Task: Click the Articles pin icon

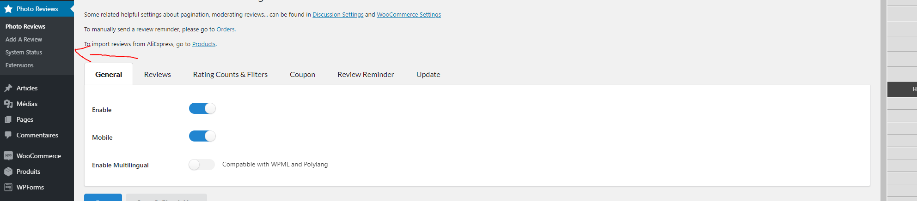Action: [x=8, y=88]
